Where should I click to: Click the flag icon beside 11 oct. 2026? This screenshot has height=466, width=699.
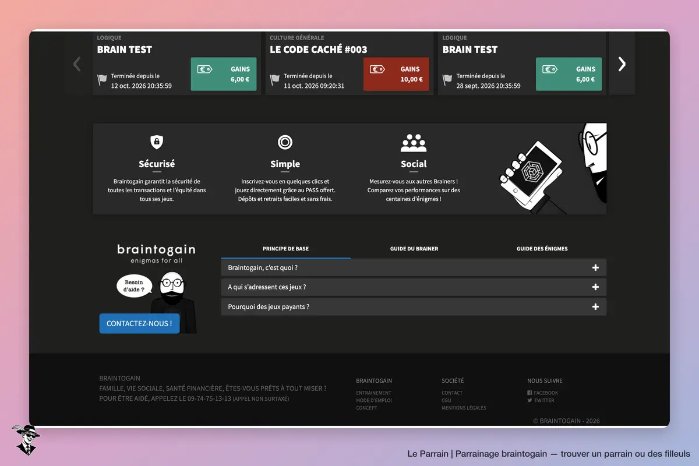coord(275,80)
